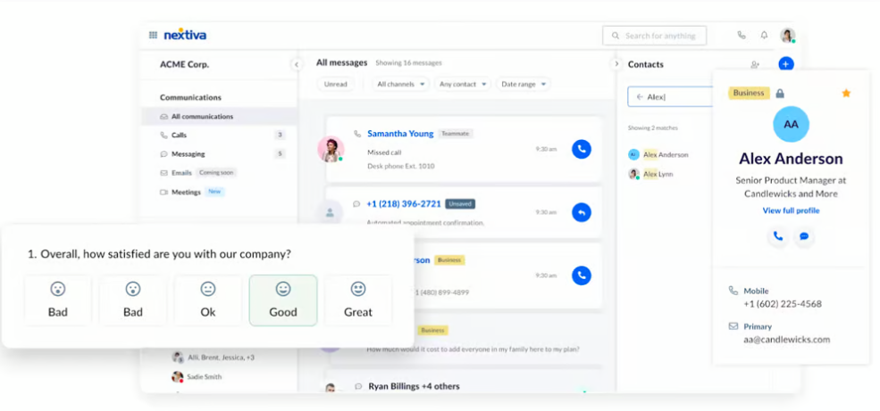The height and width of the screenshot is (411, 880).
Task: Open Alli, Brent, Jessica, +3 group chat
Action: point(214,357)
